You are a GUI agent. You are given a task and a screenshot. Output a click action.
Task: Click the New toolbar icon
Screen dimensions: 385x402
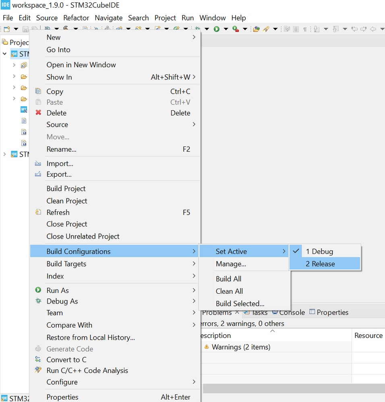coord(7,29)
